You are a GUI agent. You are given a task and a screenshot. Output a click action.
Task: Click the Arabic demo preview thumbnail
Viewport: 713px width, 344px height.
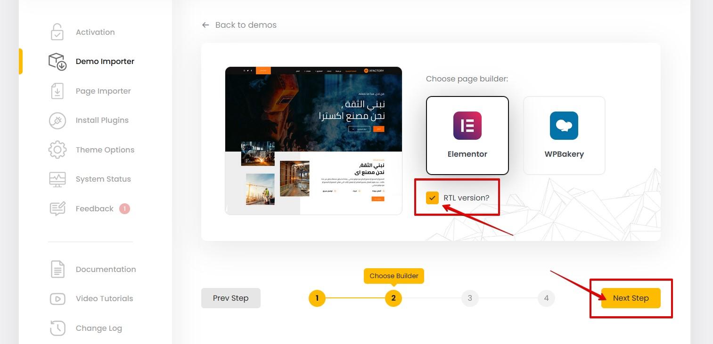[313, 141]
